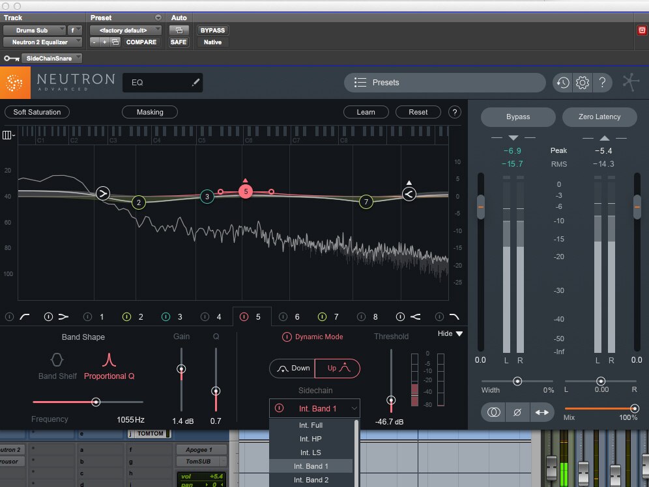This screenshot has height=487, width=649.
Task: Toggle power for band 7
Action: [x=322, y=316]
